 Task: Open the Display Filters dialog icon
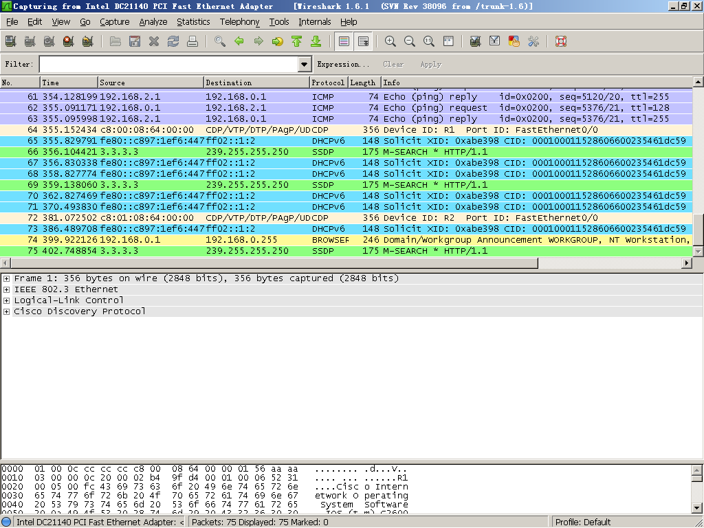click(x=495, y=41)
